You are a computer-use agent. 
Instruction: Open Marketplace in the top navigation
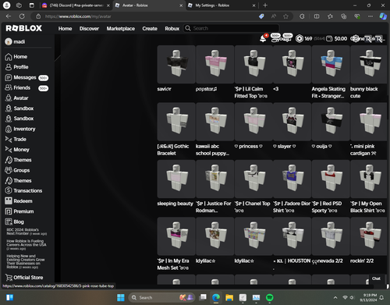tap(121, 28)
